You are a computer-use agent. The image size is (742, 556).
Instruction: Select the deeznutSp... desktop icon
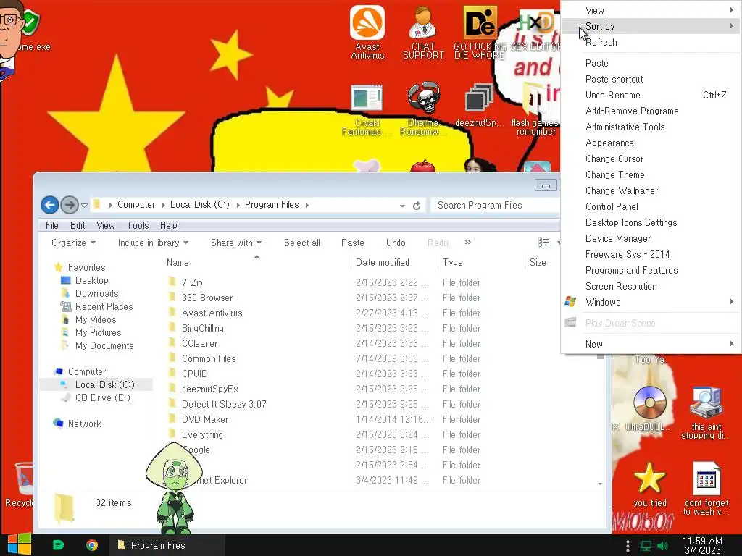tap(479, 105)
